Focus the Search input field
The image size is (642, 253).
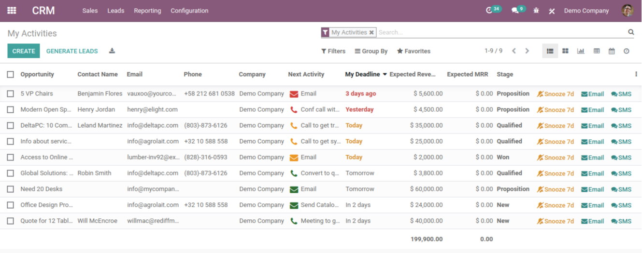500,32
